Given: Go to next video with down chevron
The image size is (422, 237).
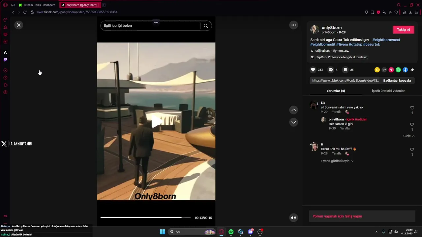Looking at the screenshot, I should coord(293,122).
